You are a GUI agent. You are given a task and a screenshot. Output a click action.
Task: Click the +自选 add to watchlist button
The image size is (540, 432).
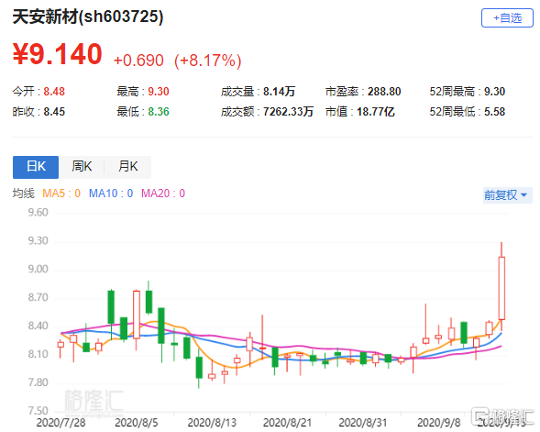(507, 18)
